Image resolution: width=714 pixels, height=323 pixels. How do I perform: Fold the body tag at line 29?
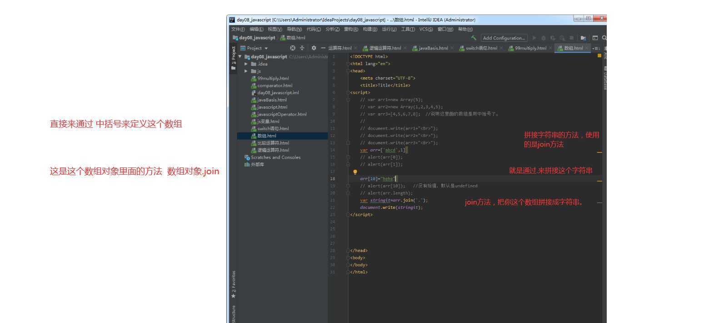[x=348, y=257]
